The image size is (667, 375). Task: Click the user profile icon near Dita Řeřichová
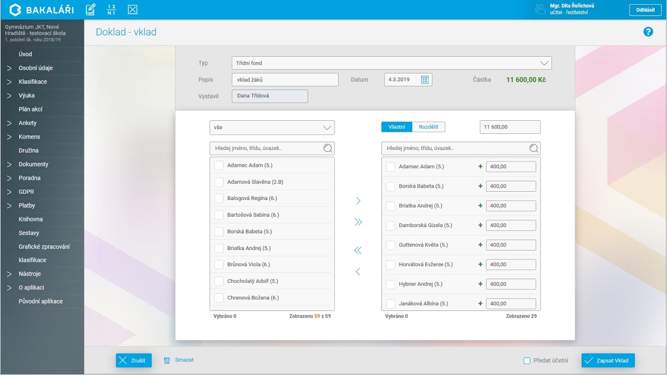[540, 9]
